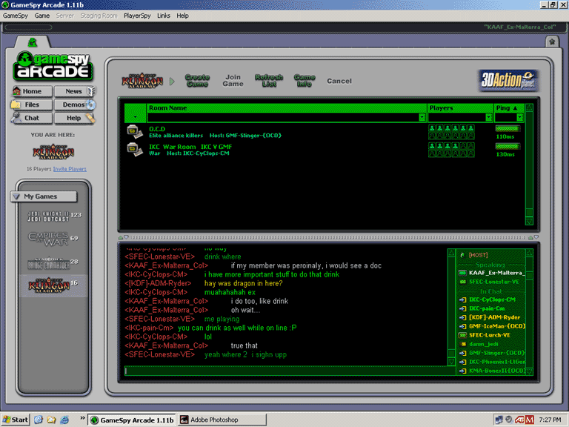
Task: Click Klingon Academy logo under You Are Here
Action: [53, 152]
